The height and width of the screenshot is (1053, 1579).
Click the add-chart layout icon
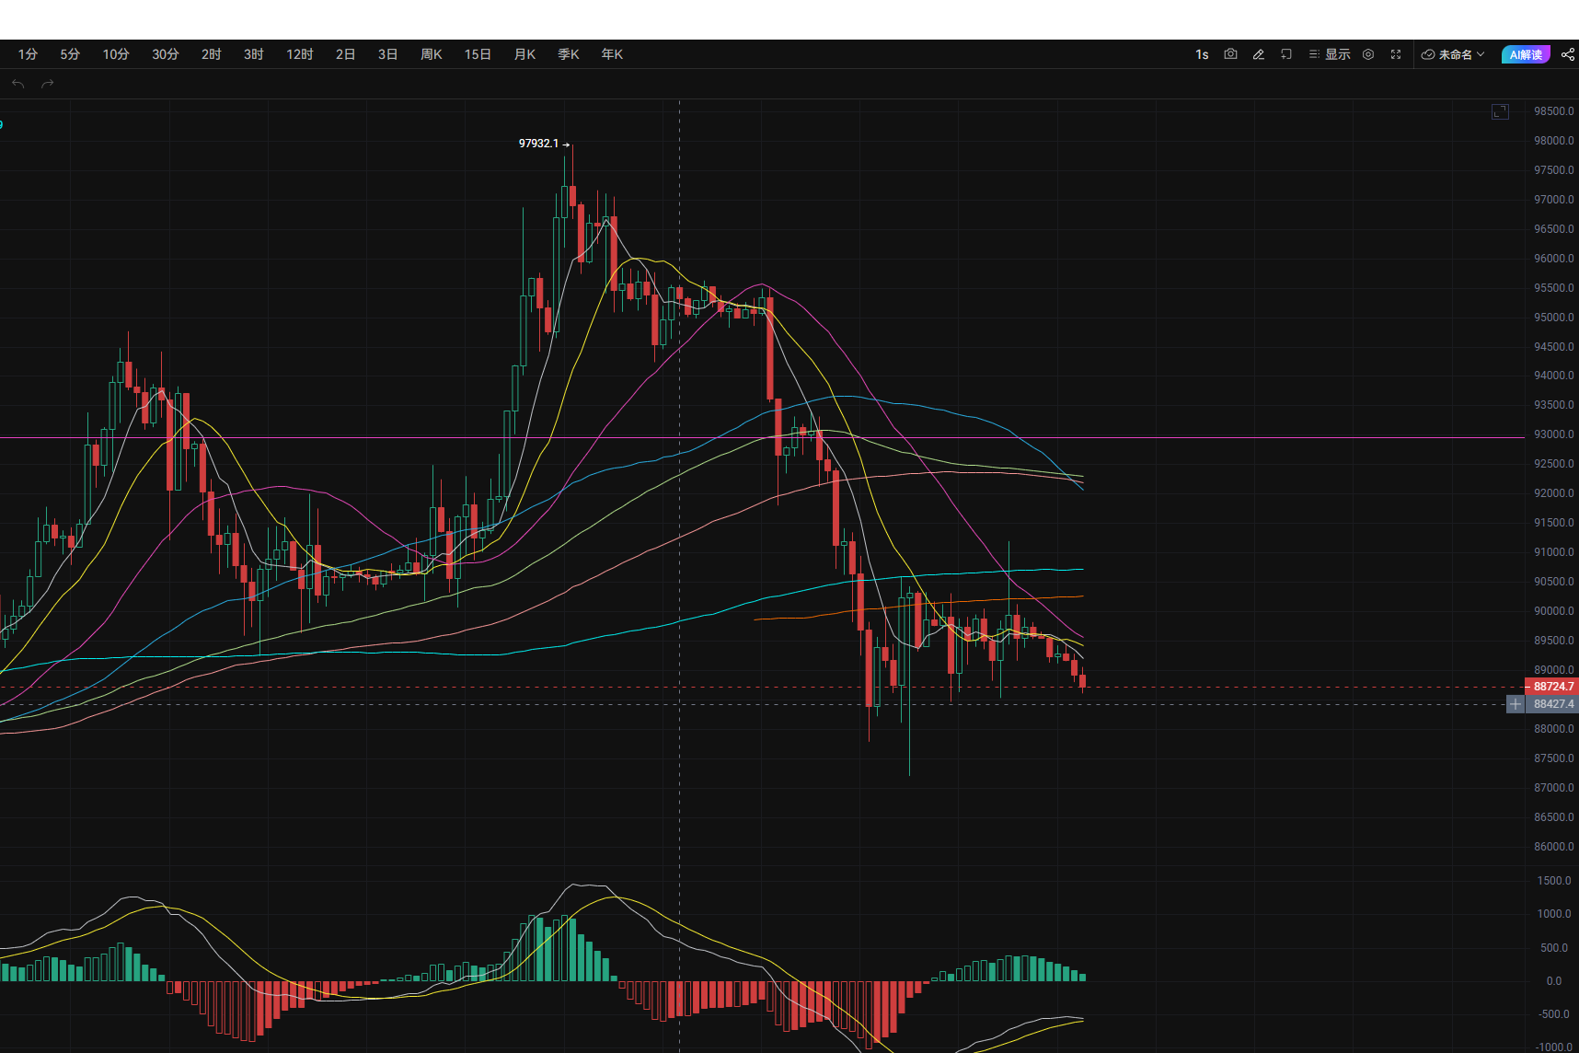pyautogui.click(x=1286, y=54)
